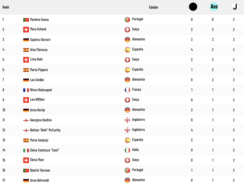Screen dimensions: 244x185
Task: Open Ninon Dubocquet player profile
Action: tap(41, 90)
